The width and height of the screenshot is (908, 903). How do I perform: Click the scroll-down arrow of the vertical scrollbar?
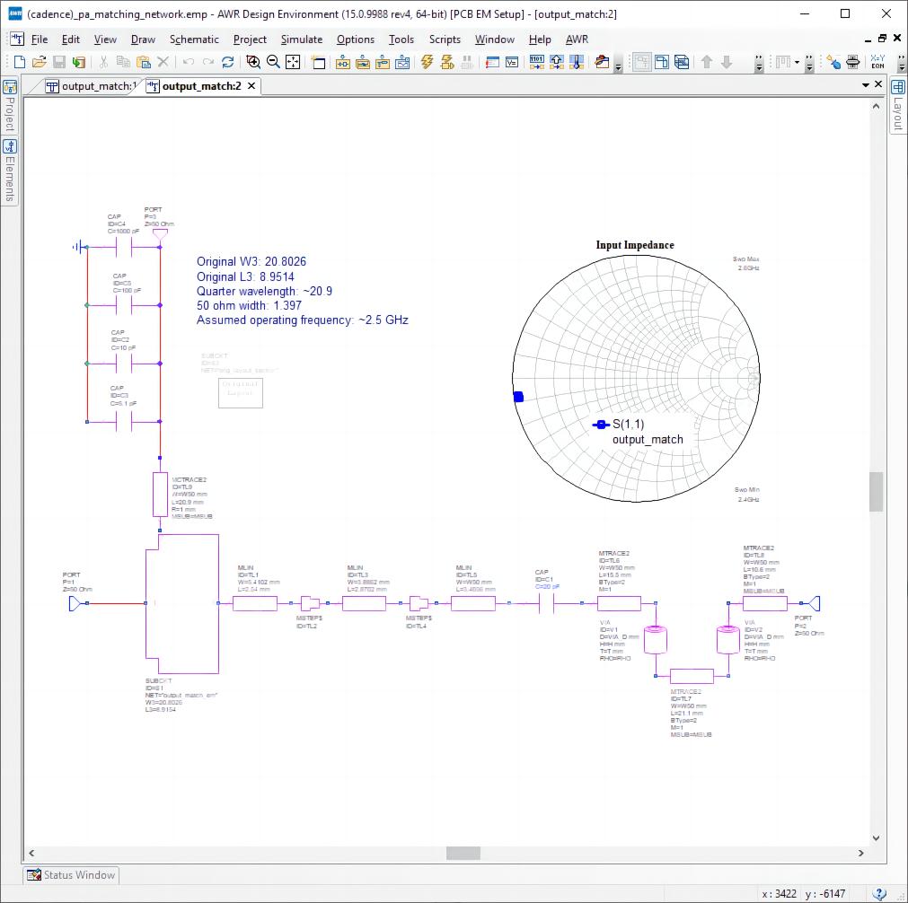click(x=877, y=838)
